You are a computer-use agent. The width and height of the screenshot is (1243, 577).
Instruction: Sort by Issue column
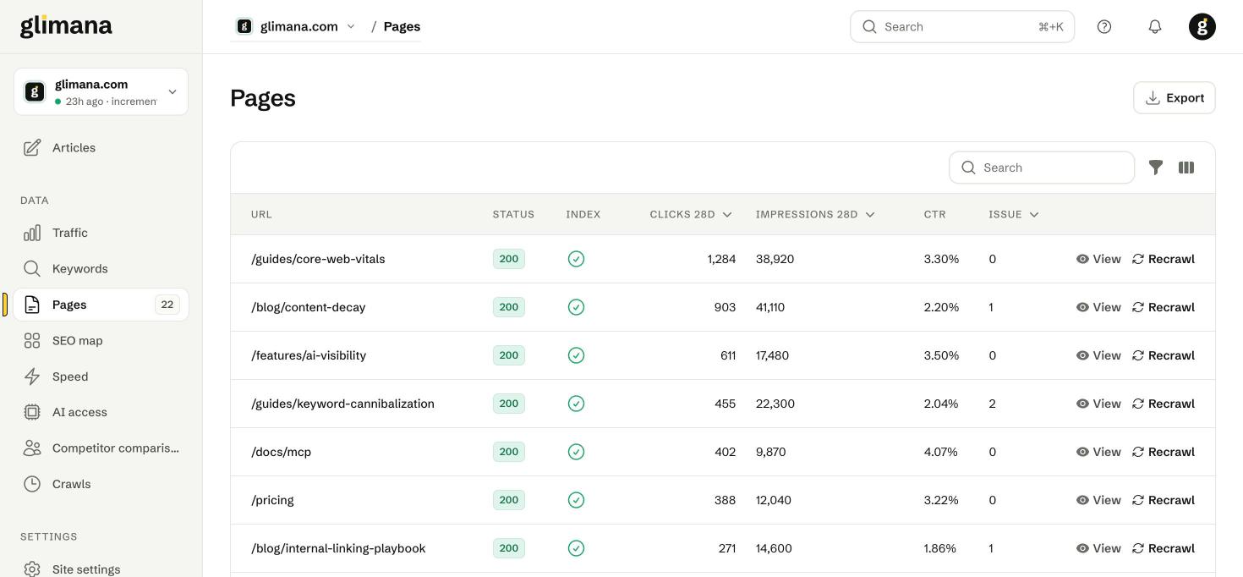(x=1013, y=214)
